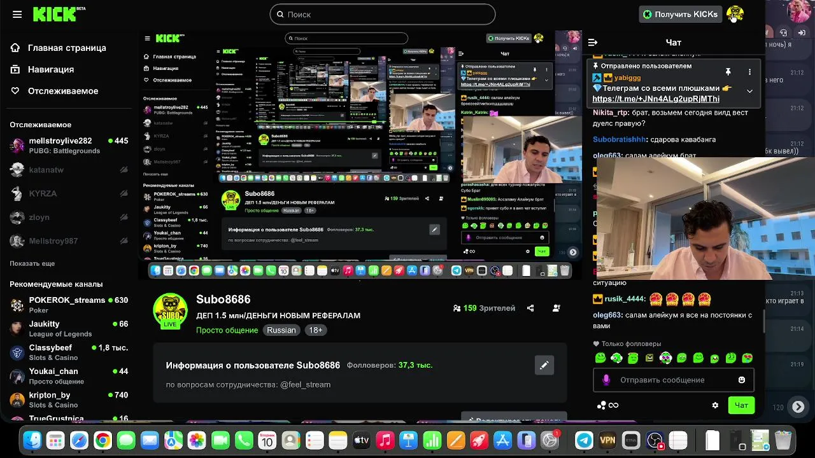Expand followed list with Показать еще

[32, 263]
